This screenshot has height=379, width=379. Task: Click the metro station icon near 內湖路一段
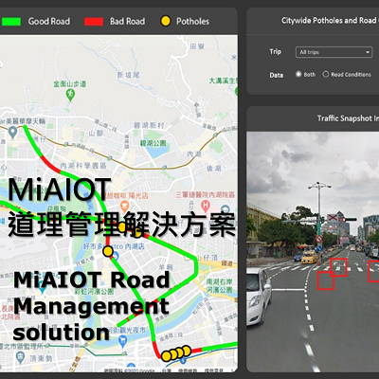[x=65, y=145]
